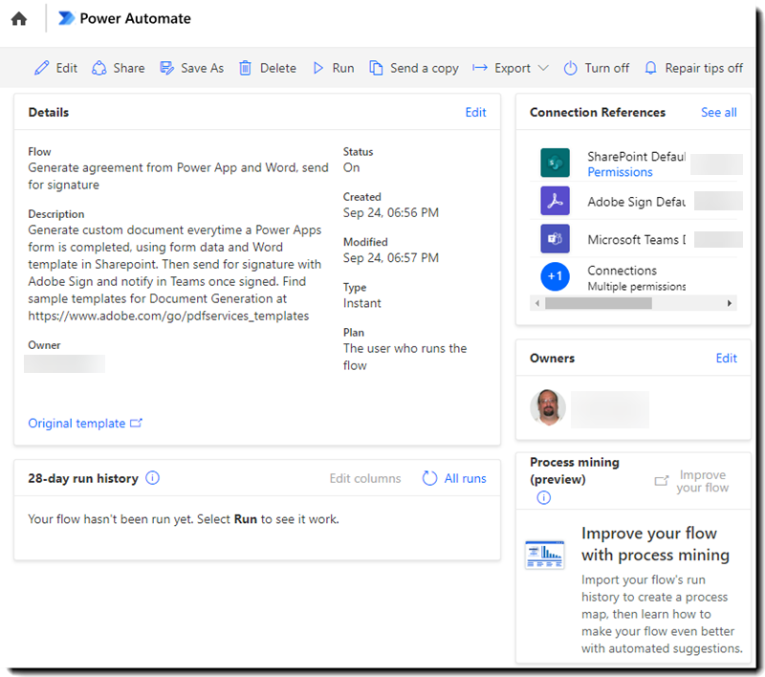Image resolution: width=765 pixels, height=677 pixels.
Task: Select the Save As icon
Action: tap(167, 68)
